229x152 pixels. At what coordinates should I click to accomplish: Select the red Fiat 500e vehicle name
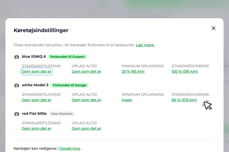click(34, 113)
